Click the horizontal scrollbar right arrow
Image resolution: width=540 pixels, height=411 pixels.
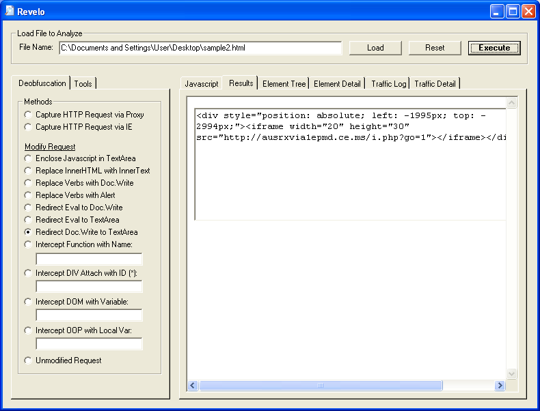(500, 386)
